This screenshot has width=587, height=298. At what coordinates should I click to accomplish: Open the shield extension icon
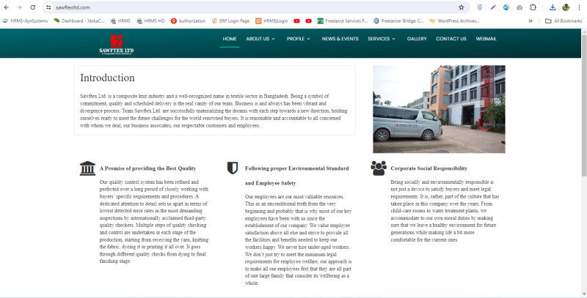point(480,7)
